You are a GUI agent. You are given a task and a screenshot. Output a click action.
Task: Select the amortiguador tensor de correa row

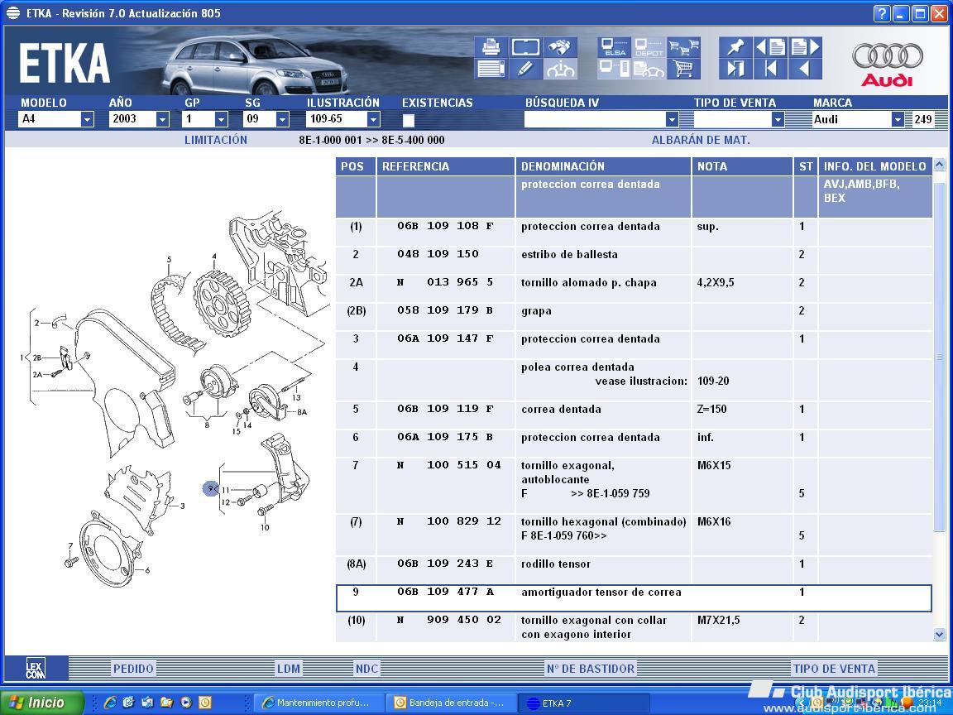(634, 598)
